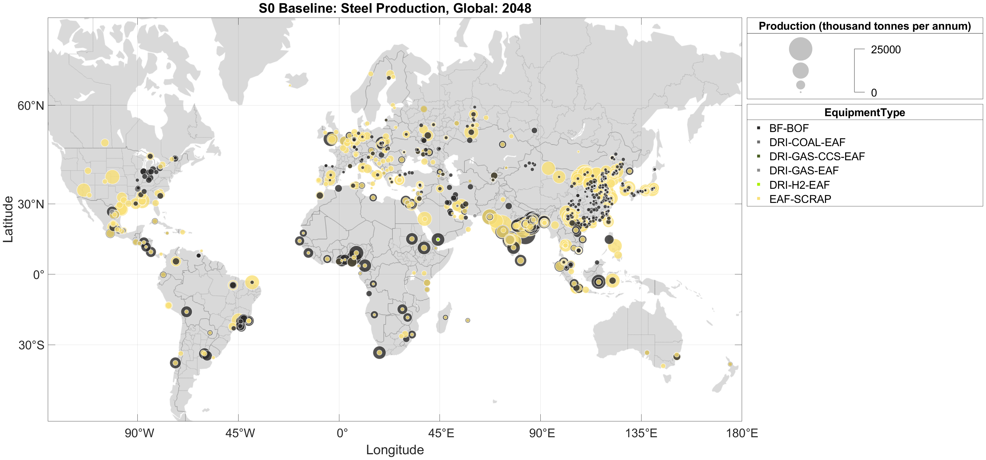Click the EAF-SCRAP legend text label
This screenshot has height=460, width=986.
click(x=800, y=199)
